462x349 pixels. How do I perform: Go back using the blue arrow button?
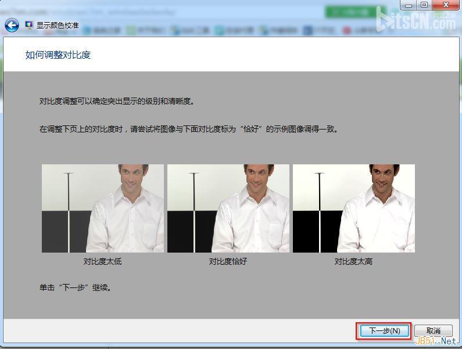coord(12,26)
